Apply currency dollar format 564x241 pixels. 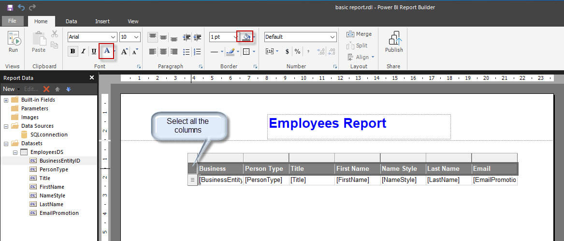pyautogui.click(x=287, y=51)
